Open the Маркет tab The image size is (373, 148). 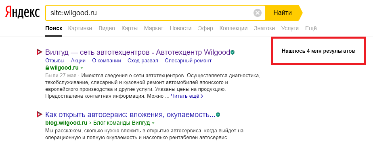(x=154, y=28)
